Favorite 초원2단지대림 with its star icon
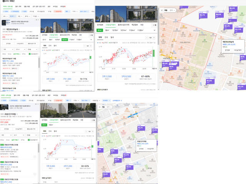The image size is (246, 184). point(17,114)
